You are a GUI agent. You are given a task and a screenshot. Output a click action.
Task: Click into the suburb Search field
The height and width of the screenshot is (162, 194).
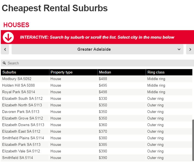coord(99,63)
